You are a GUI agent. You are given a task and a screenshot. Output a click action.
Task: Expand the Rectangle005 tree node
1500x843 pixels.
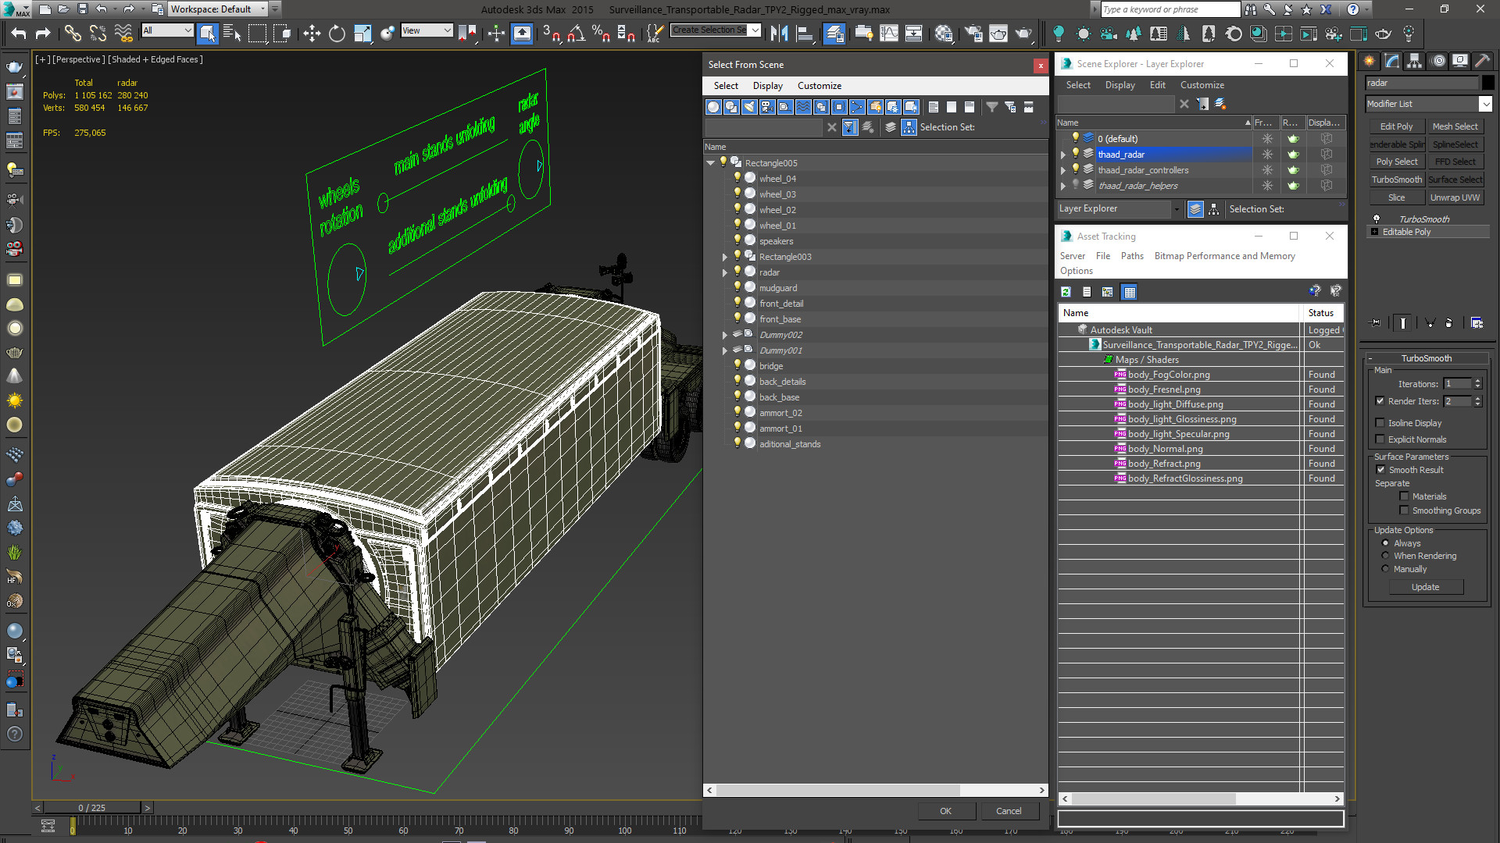point(712,162)
